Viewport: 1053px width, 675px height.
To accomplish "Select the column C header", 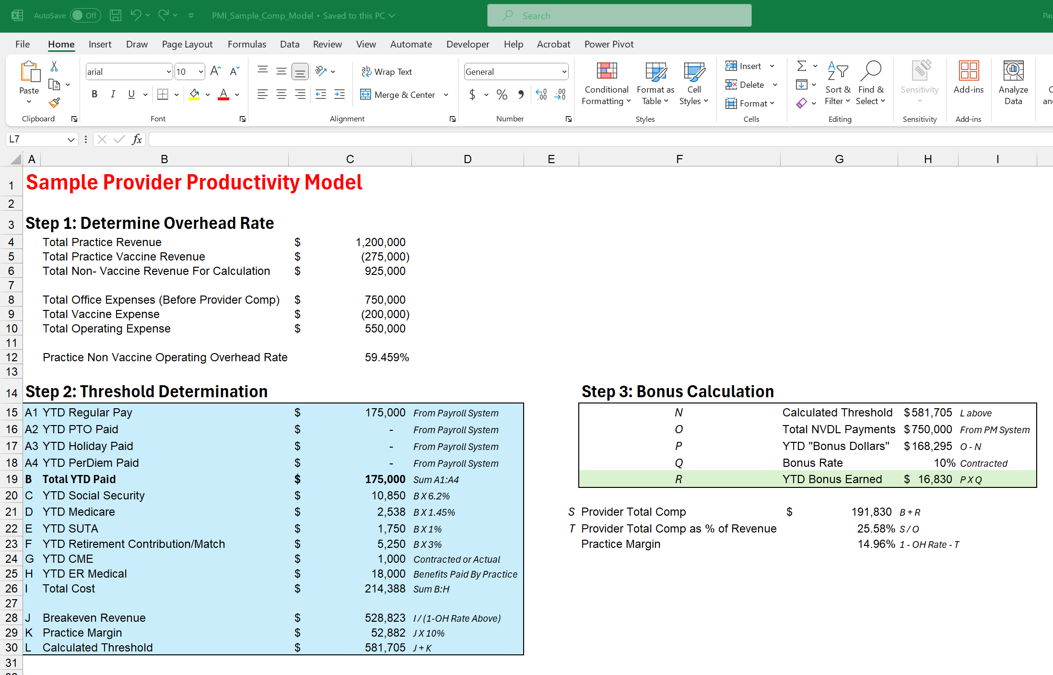I will 350,159.
